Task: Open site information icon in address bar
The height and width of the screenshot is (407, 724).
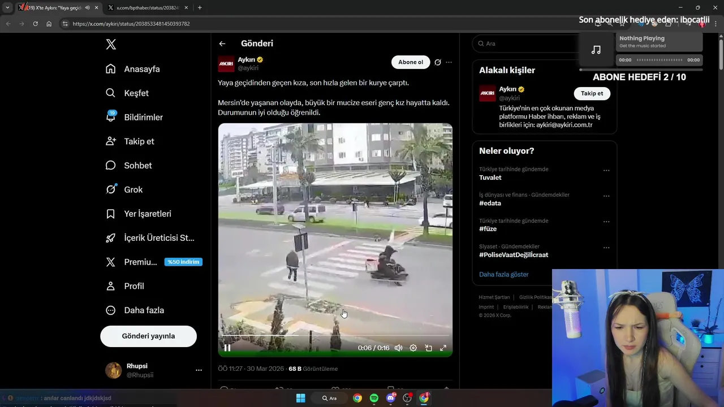Action: (x=65, y=24)
